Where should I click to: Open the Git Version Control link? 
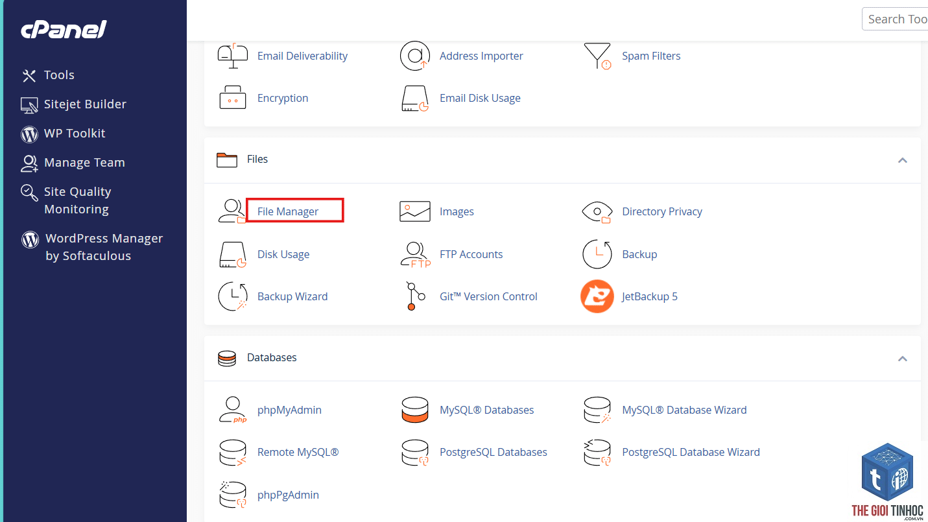488,296
